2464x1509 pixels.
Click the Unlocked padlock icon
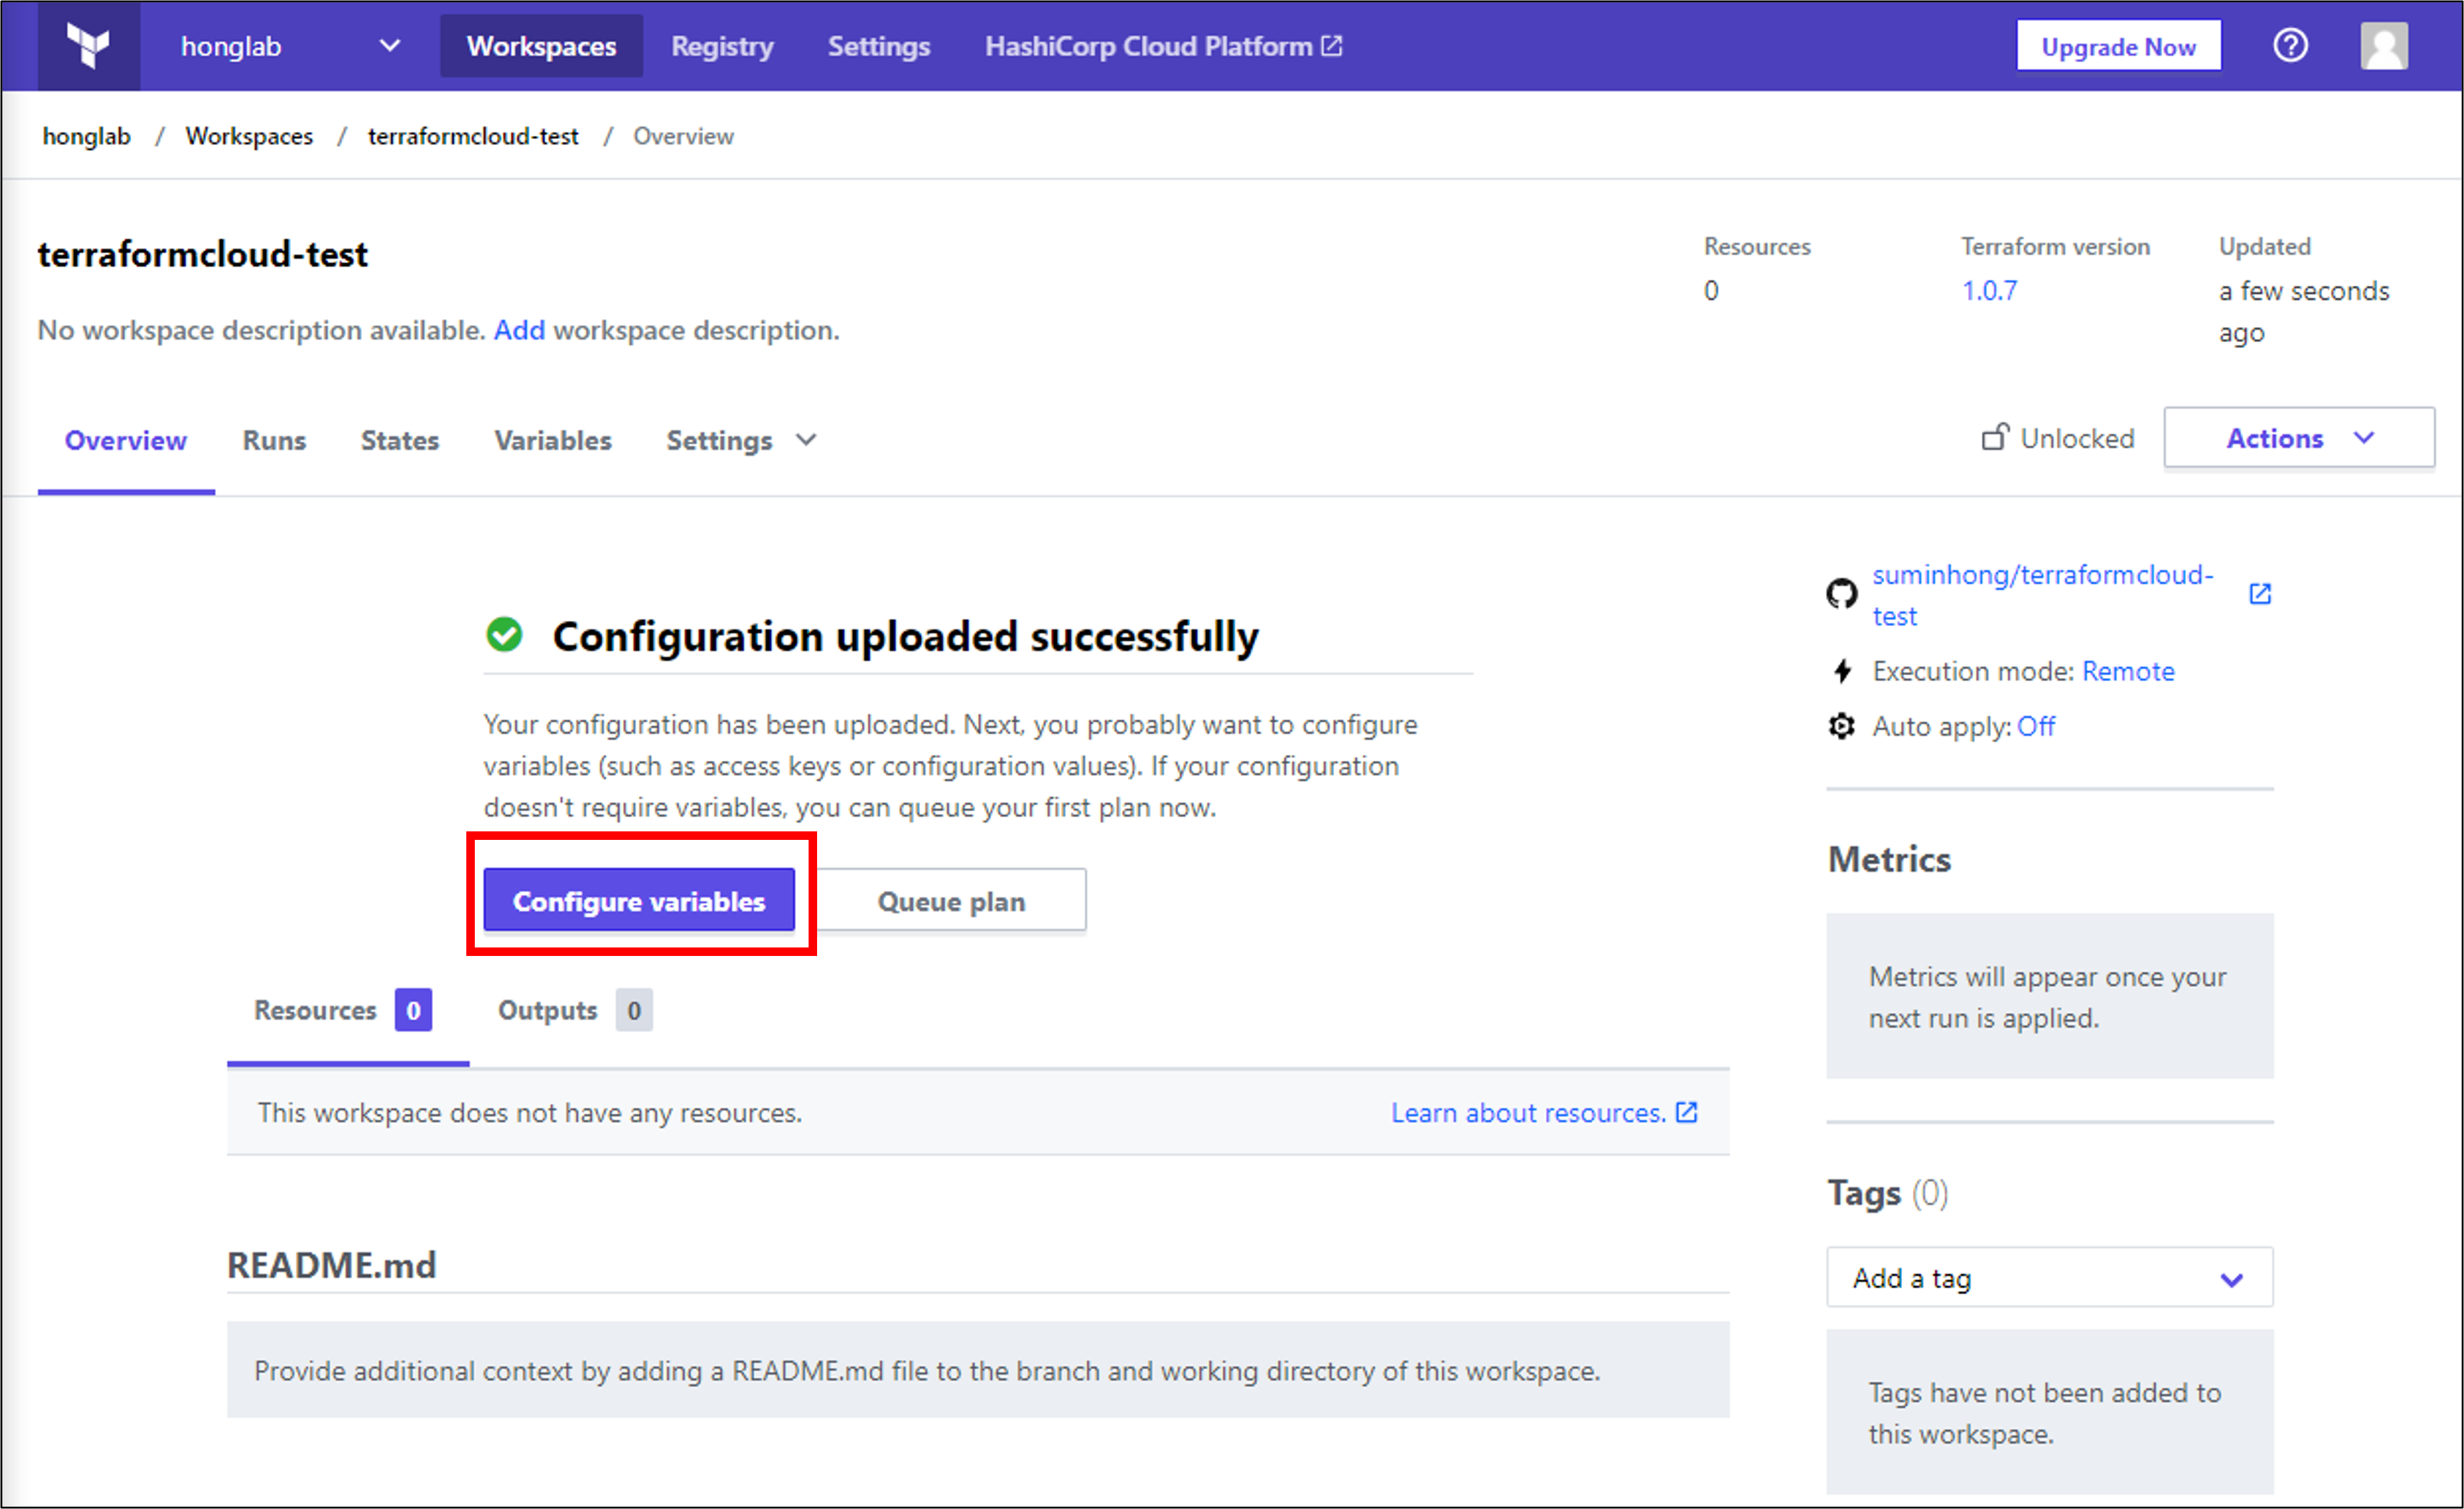(x=1994, y=438)
